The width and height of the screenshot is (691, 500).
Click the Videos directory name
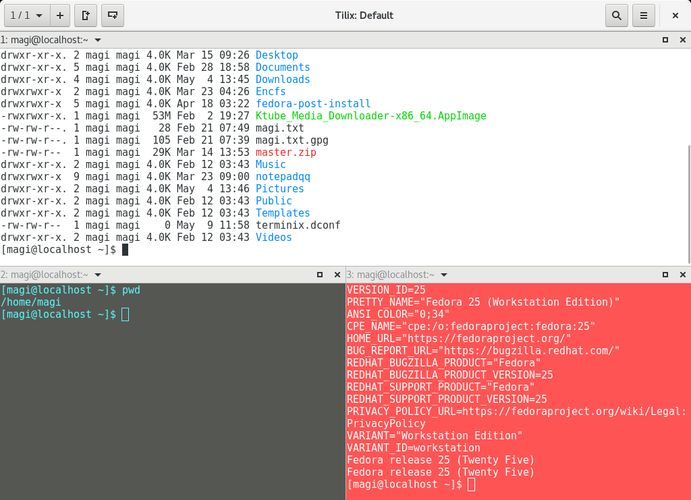[274, 238]
